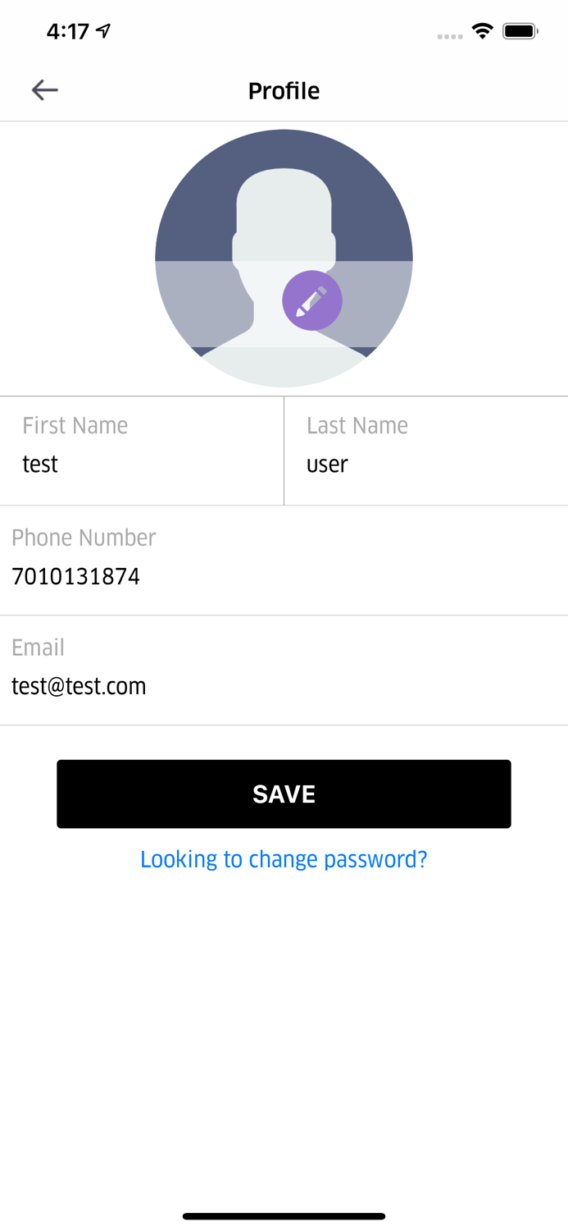Tap the "Last Name" label

point(357,425)
